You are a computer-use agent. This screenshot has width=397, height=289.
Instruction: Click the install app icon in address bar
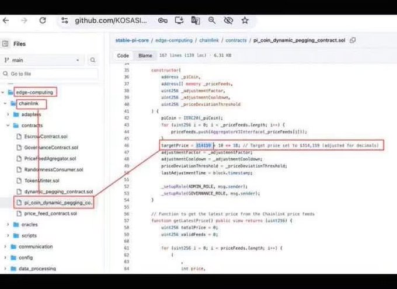179,20
